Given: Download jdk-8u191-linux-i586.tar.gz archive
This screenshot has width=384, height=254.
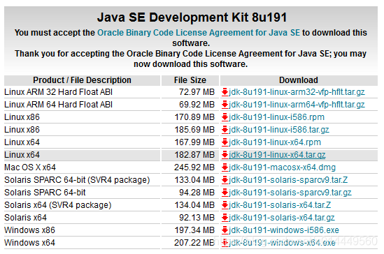Looking at the screenshot, I should click(x=279, y=130).
